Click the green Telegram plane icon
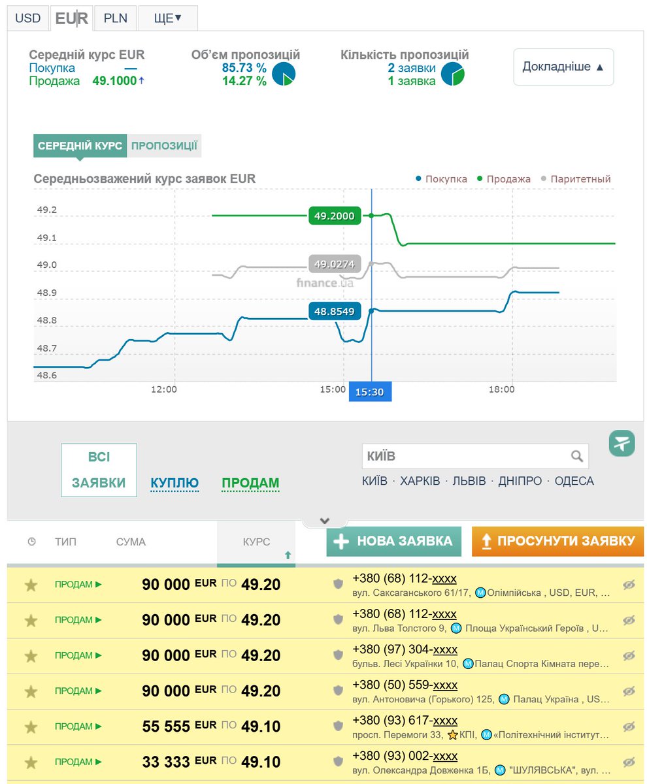This screenshot has width=647, height=784. [x=622, y=443]
